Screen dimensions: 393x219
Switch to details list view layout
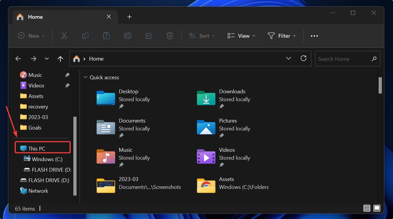(367, 208)
